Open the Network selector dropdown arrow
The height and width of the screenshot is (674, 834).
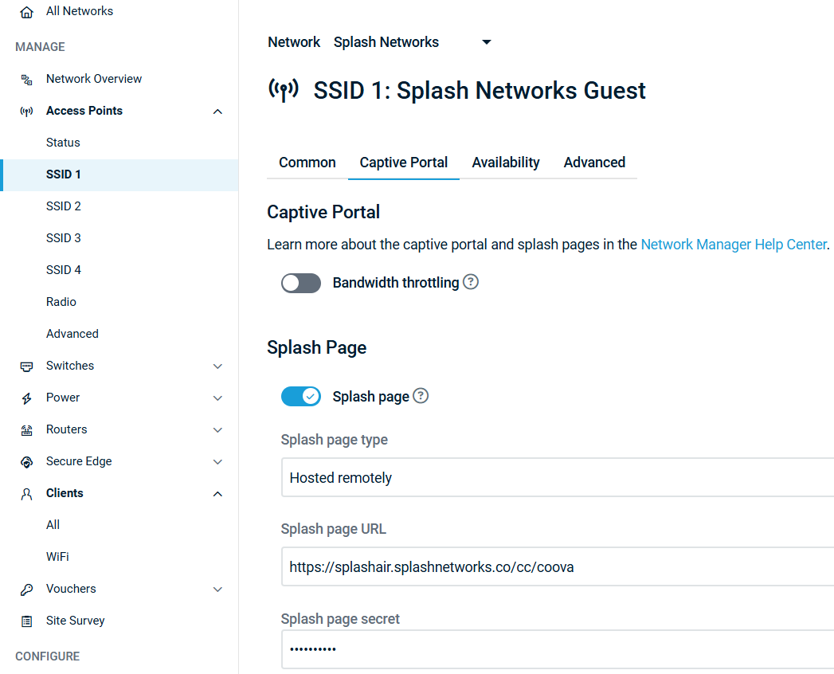pos(486,42)
